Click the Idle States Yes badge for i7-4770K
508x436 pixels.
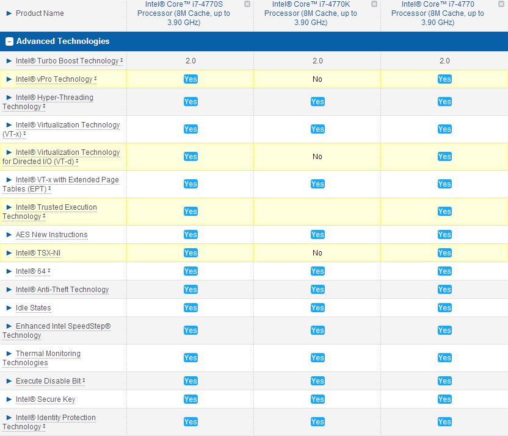[x=317, y=308]
